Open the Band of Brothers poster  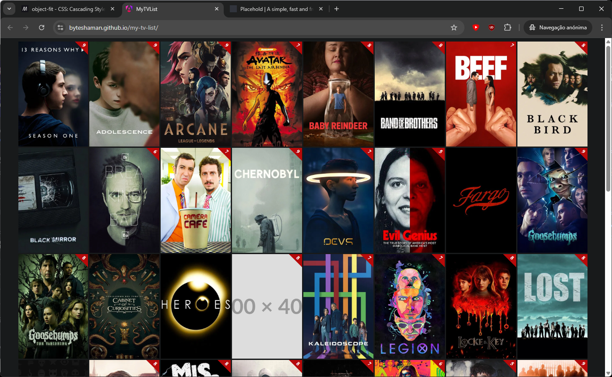coord(410,94)
